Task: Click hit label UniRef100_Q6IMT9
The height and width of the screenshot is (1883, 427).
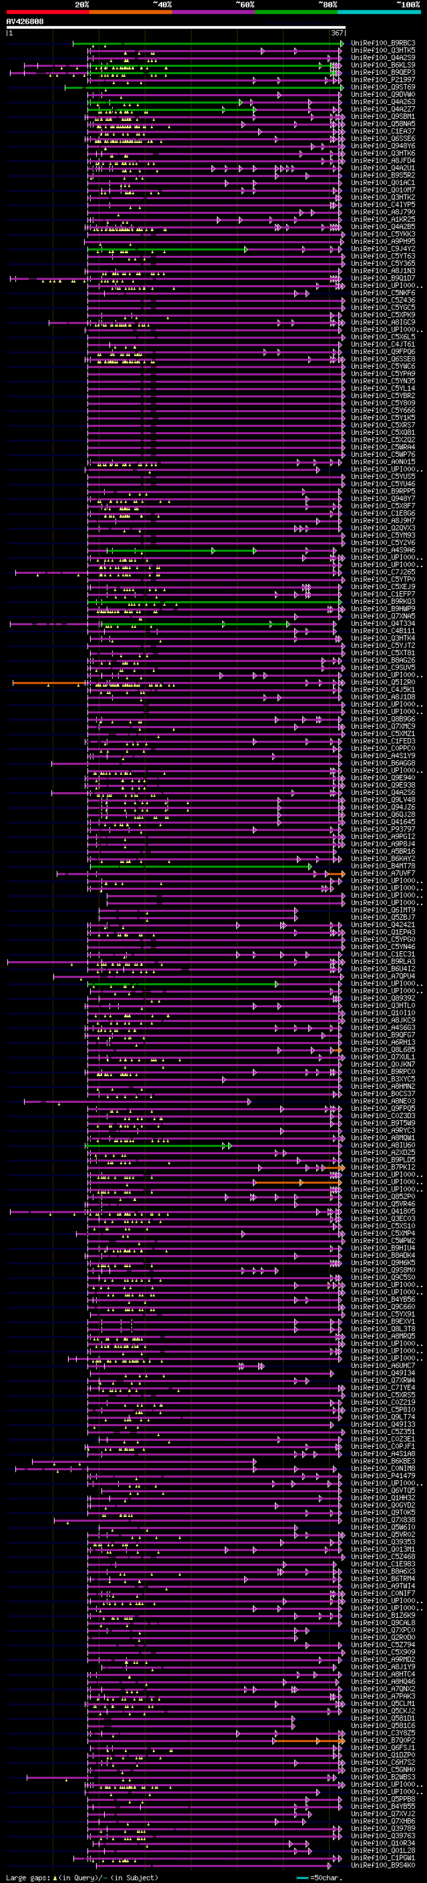Action: pyautogui.click(x=383, y=910)
